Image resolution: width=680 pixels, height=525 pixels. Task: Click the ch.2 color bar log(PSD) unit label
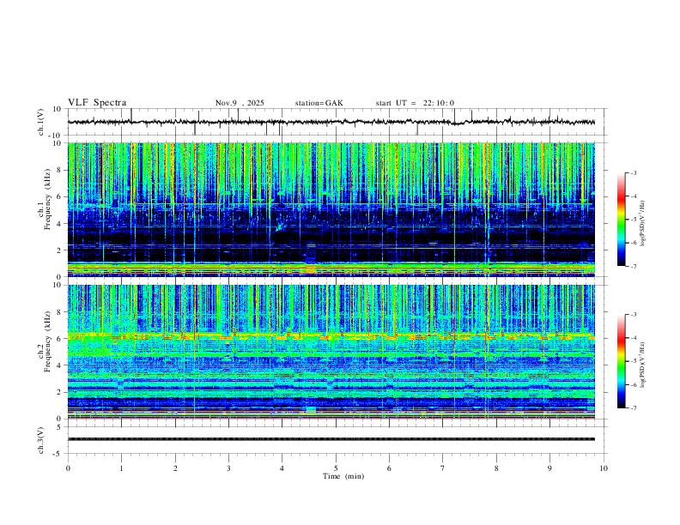(642, 365)
